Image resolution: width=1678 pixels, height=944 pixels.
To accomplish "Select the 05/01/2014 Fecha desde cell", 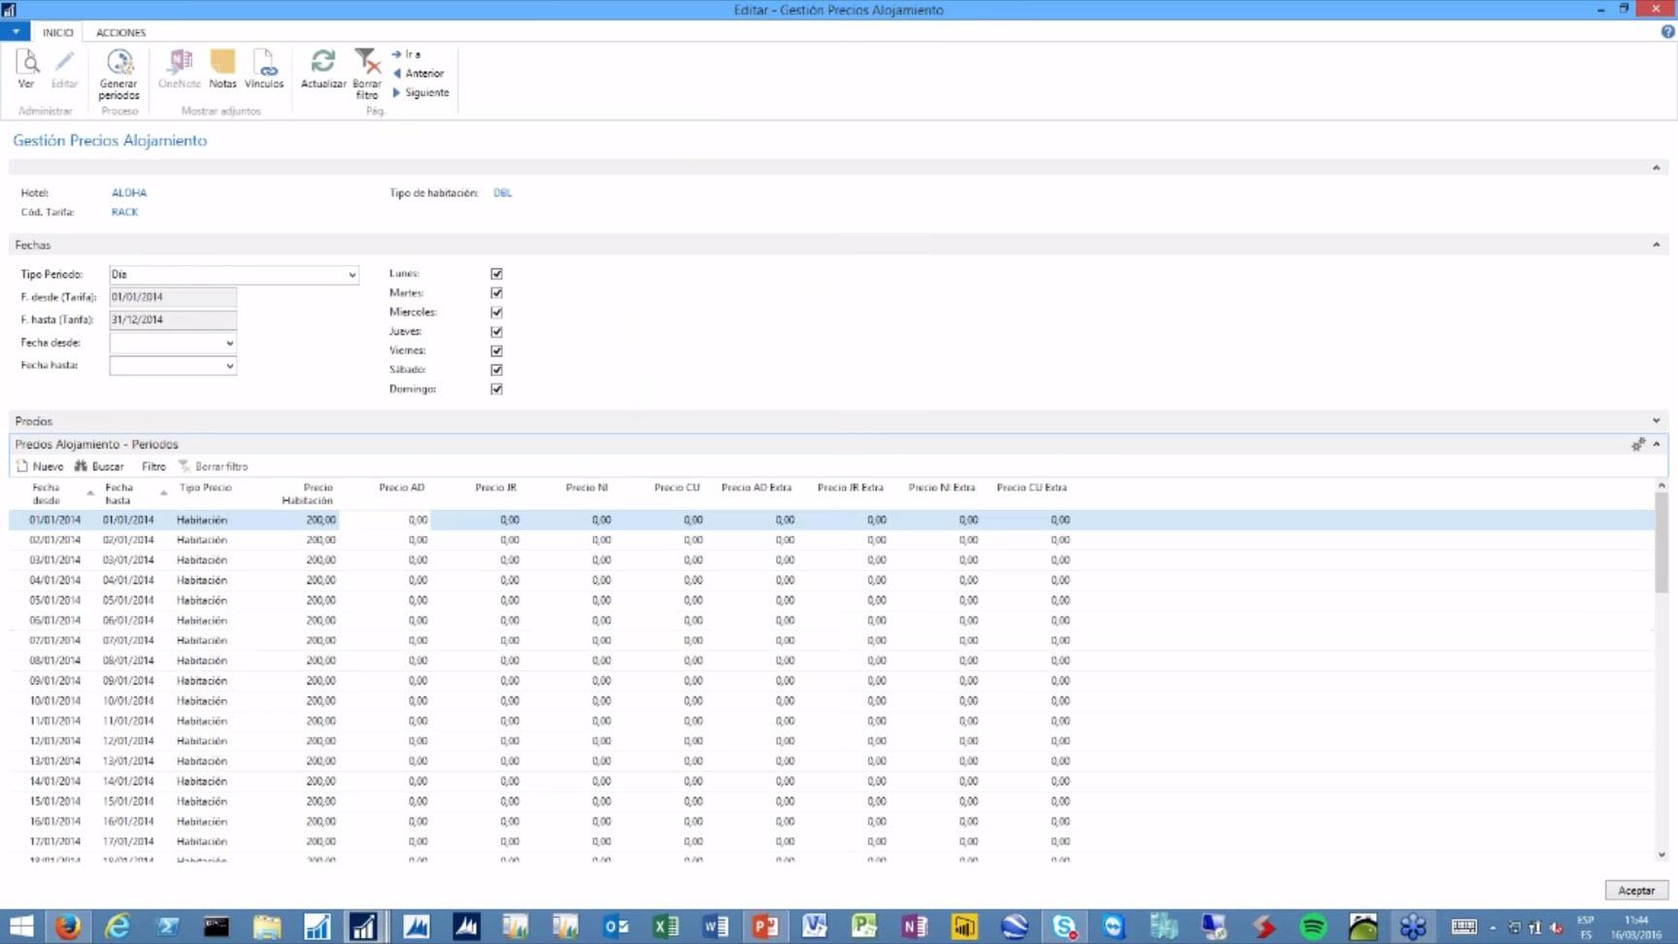I will click(x=54, y=600).
